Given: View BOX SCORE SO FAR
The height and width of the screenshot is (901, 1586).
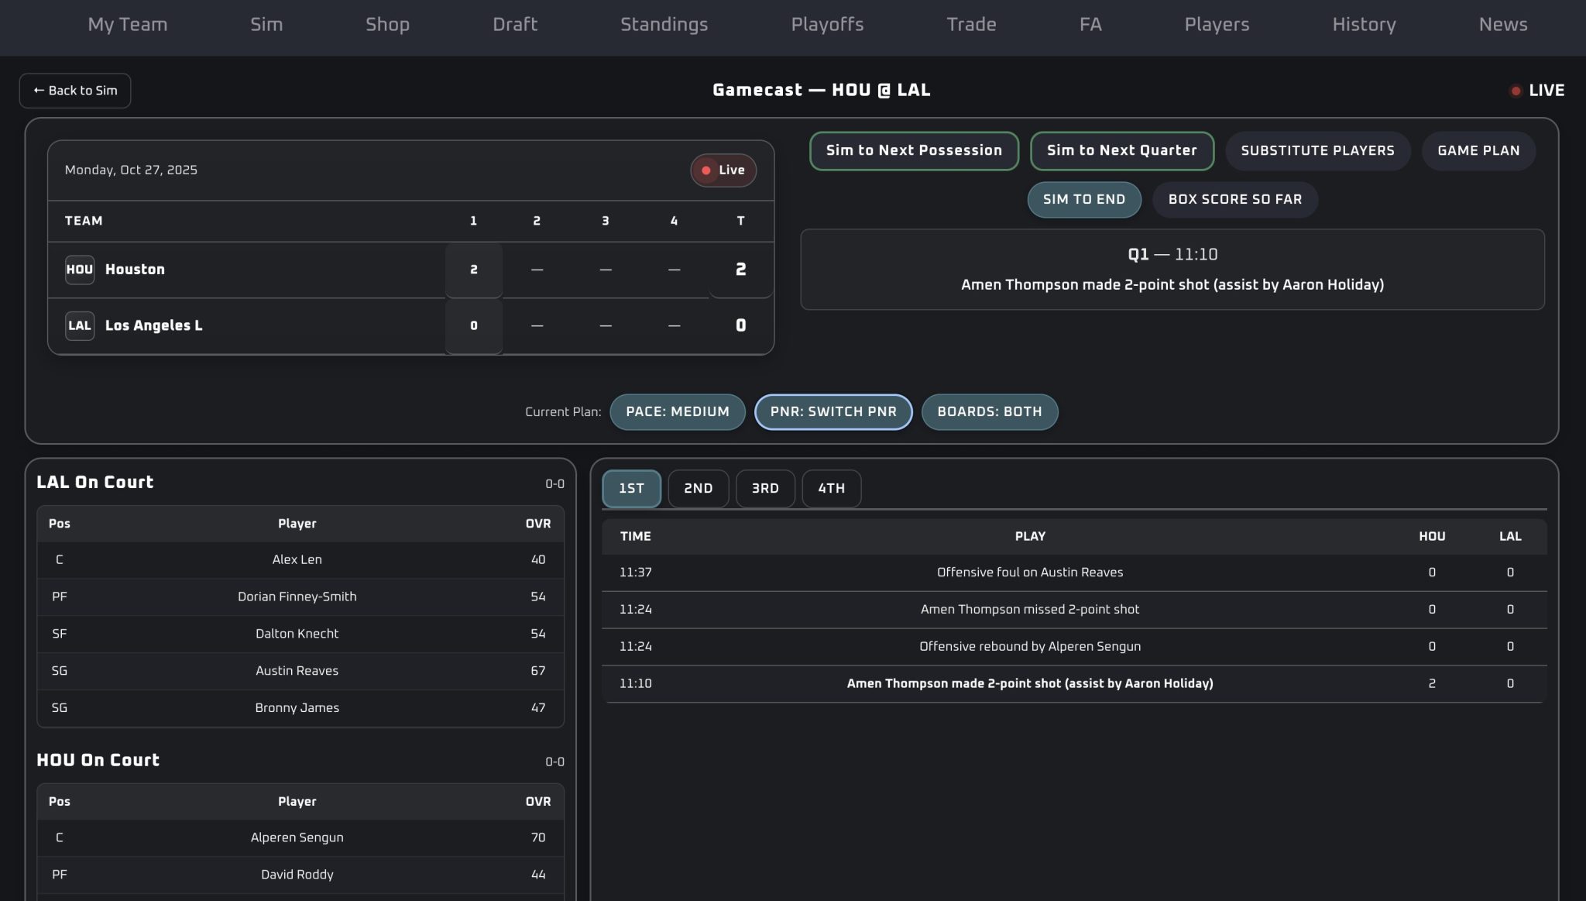Looking at the screenshot, I should (x=1234, y=199).
